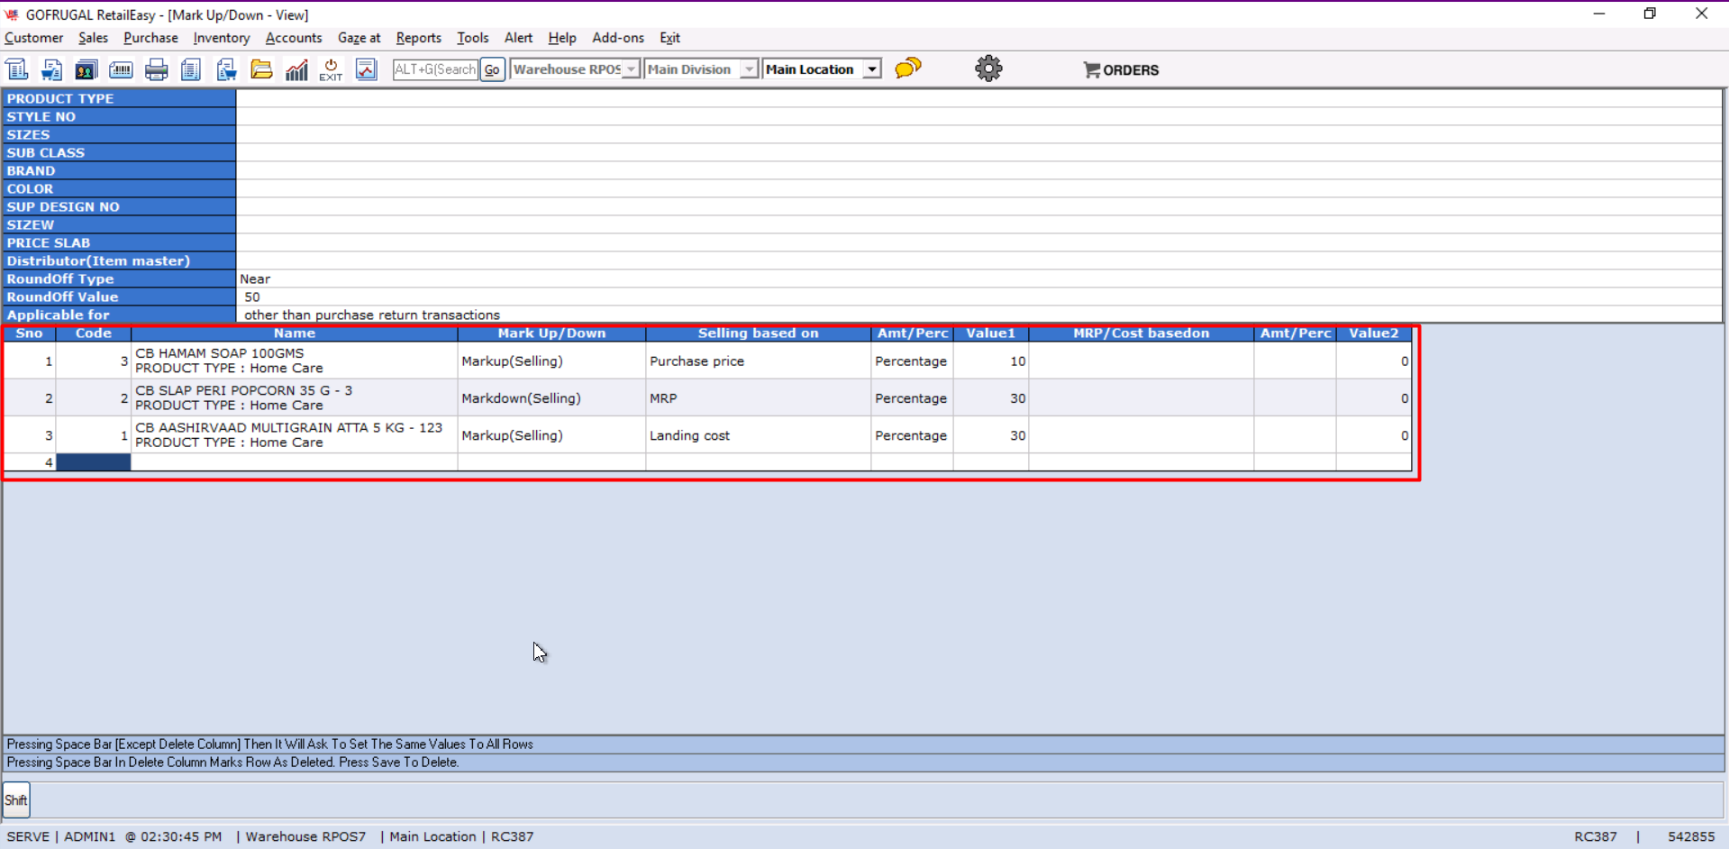Select the STYLE NO filter row label
Viewport: 1729px width, 849px height.
coord(119,116)
